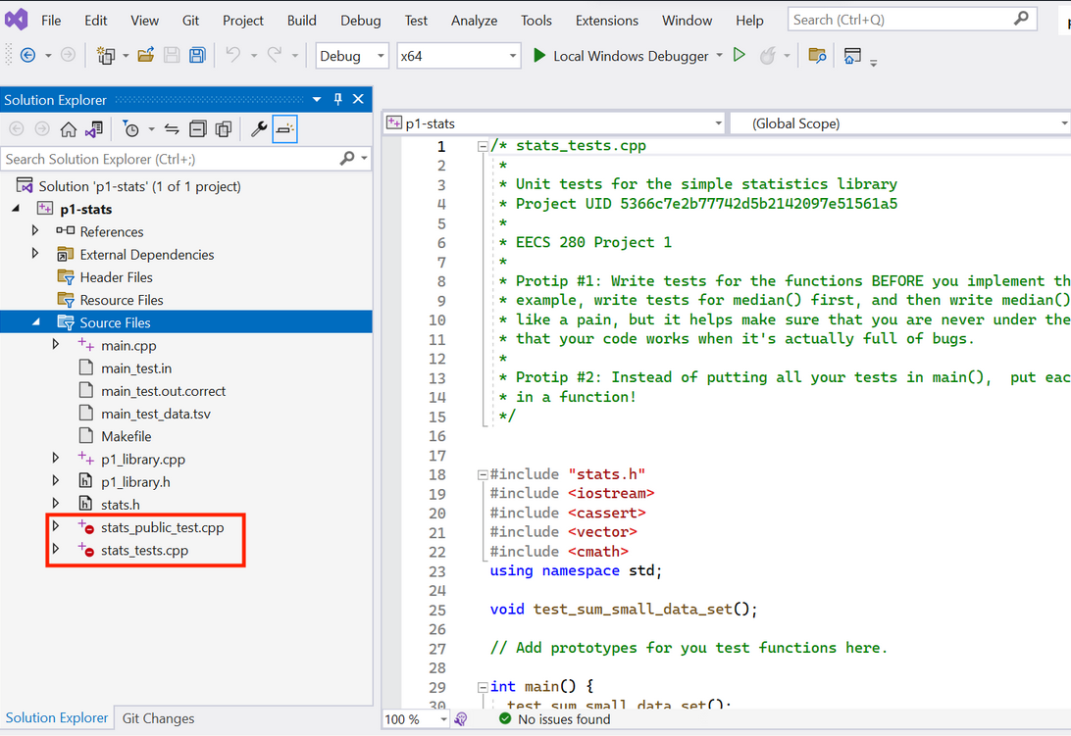This screenshot has height=736, width=1071.
Task: Switch to the Git Changes tab
Action: pos(158,718)
